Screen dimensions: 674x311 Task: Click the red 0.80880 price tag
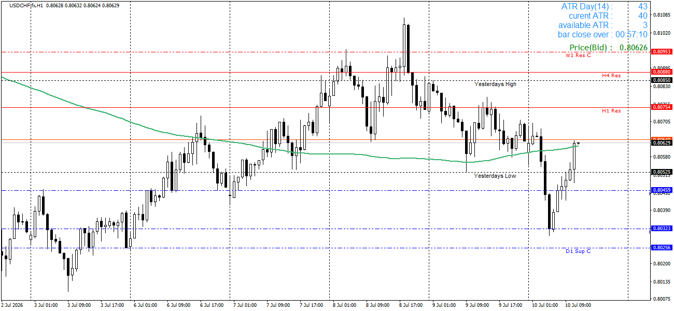[x=662, y=72]
